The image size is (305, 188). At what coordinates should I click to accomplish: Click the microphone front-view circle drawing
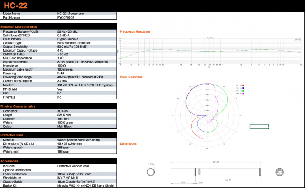tap(151, 171)
